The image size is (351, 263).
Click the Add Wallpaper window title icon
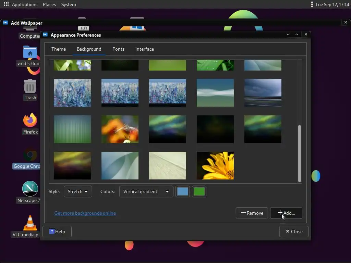click(x=5, y=23)
